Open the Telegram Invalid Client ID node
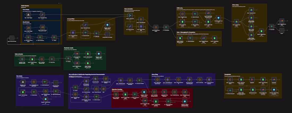 [45, 98]
